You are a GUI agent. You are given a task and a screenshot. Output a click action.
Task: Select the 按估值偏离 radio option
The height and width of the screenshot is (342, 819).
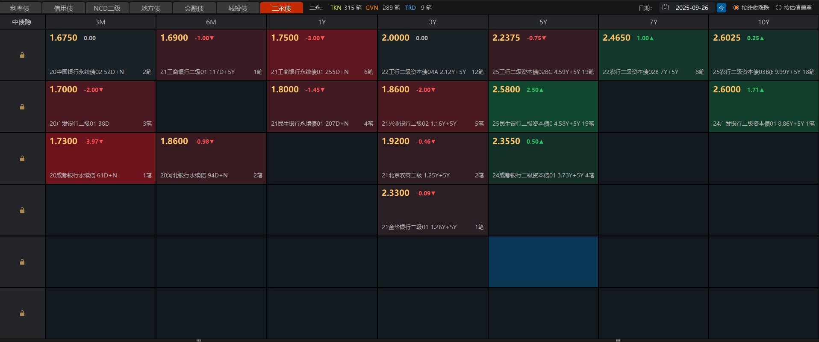pyautogui.click(x=778, y=8)
